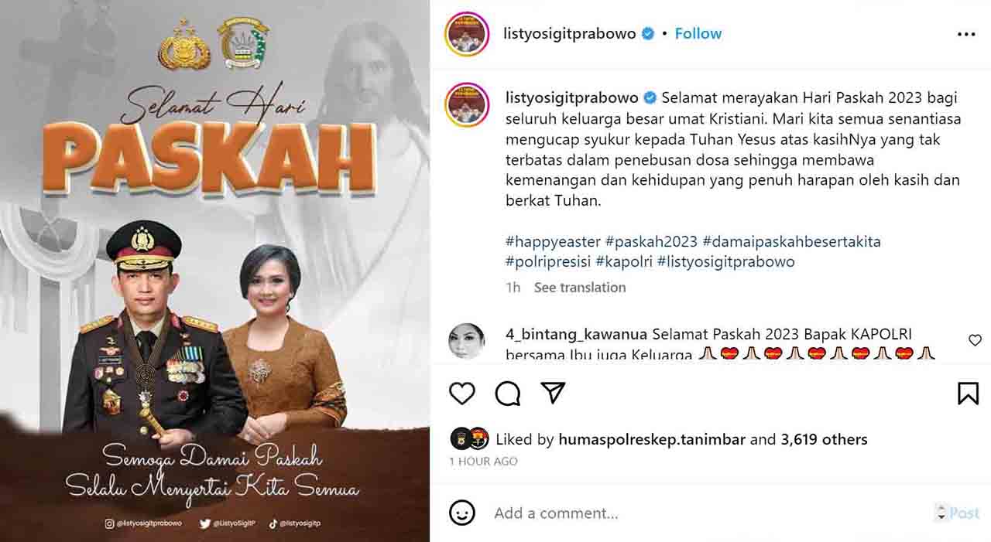Open the caption's listyosigitprabowo avatar
Image resolution: width=991 pixels, height=542 pixels.
tap(467, 104)
